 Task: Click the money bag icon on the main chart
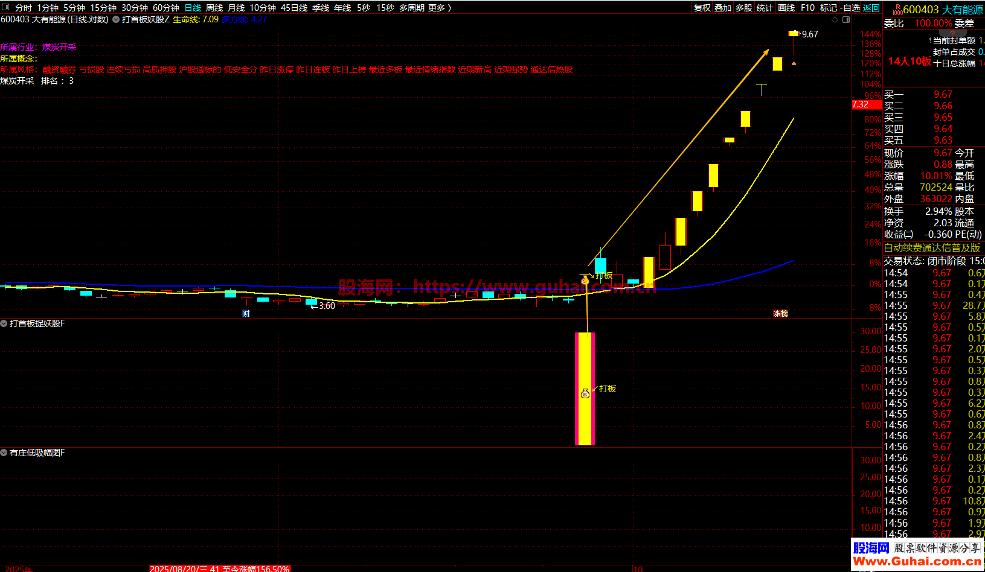pos(585,280)
